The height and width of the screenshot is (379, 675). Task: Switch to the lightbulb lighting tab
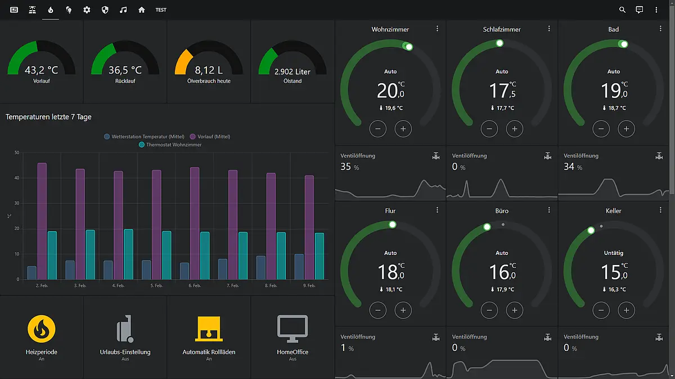tap(69, 10)
